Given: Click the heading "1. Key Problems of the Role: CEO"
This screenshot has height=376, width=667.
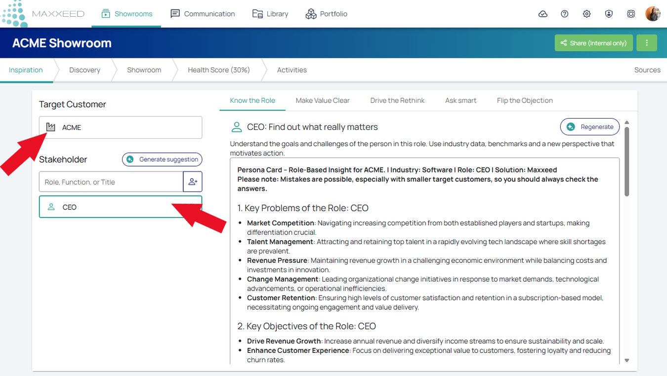Looking at the screenshot, I should pyautogui.click(x=303, y=208).
